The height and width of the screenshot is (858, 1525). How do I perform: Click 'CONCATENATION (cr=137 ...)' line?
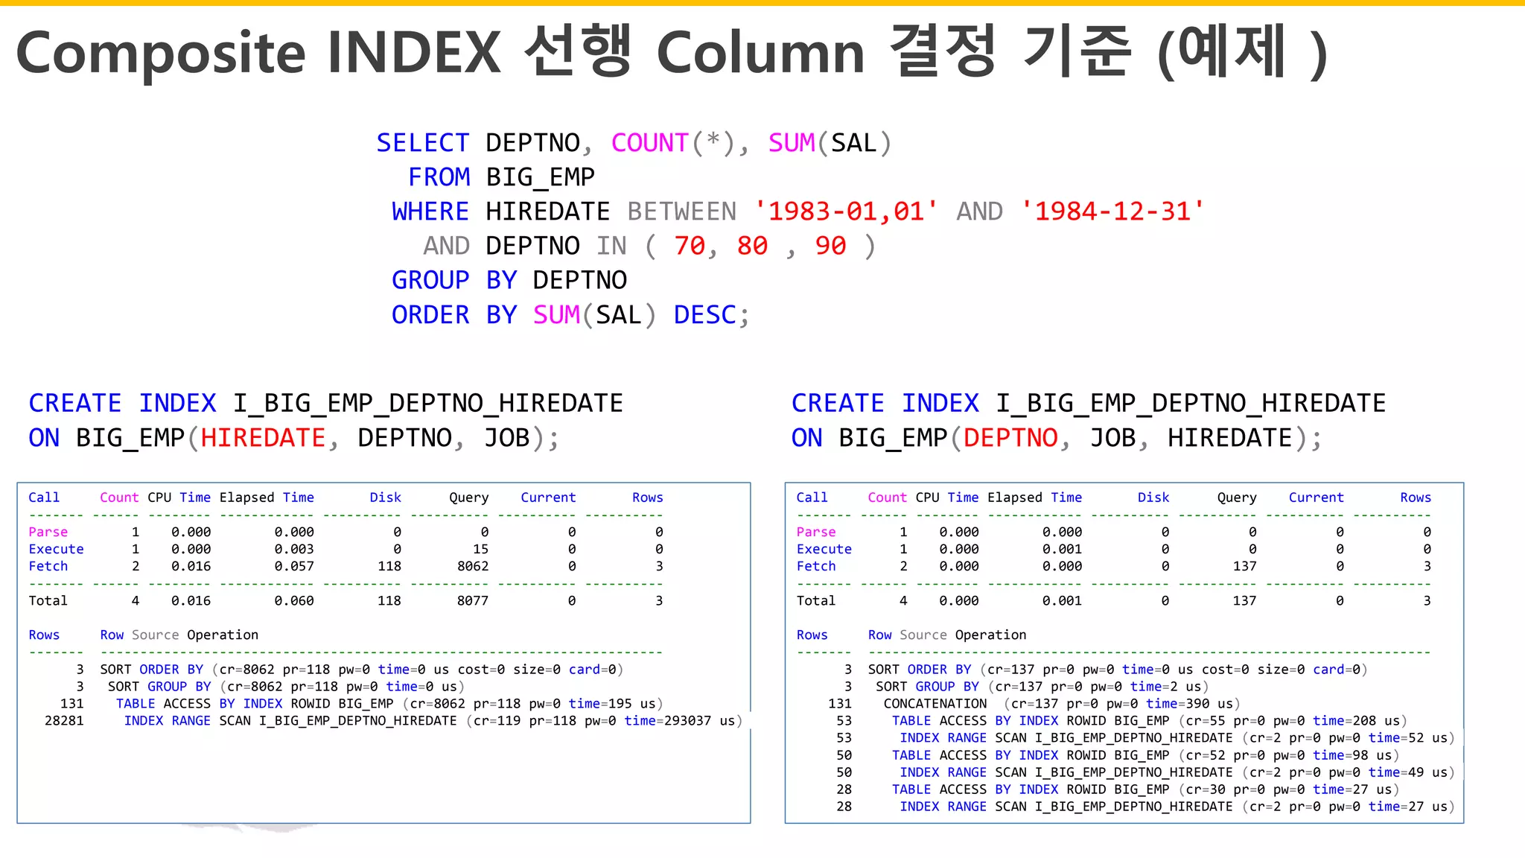[1062, 704]
